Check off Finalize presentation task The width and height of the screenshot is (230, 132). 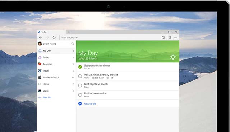click(x=80, y=95)
